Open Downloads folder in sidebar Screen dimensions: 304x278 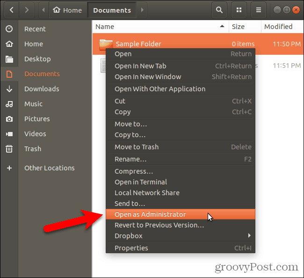(x=42, y=89)
